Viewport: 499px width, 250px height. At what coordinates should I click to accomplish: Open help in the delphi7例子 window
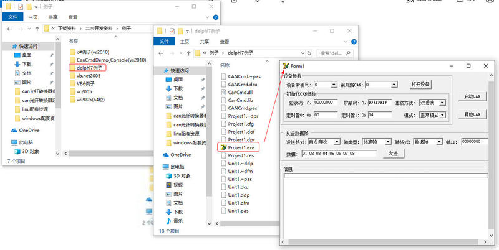(354, 42)
